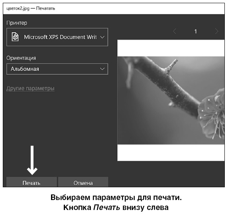The width and height of the screenshot is (228, 216).
Task: Click the Отмена button
Action: point(83,182)
